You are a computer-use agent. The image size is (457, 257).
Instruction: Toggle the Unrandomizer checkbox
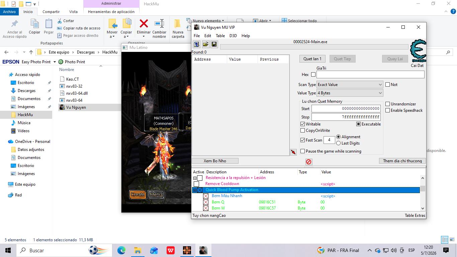(x=388, y=104)
